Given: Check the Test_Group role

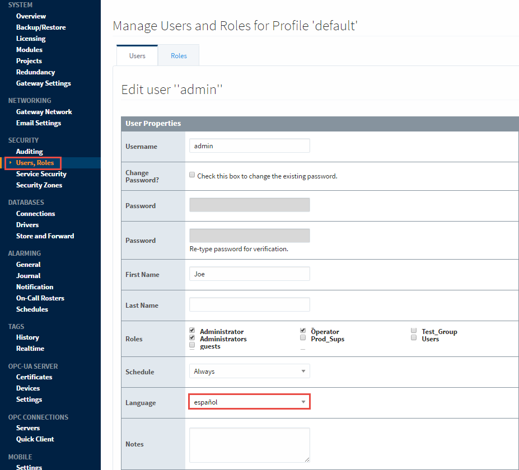Looking at the screenshot, I should coord(413,330).
